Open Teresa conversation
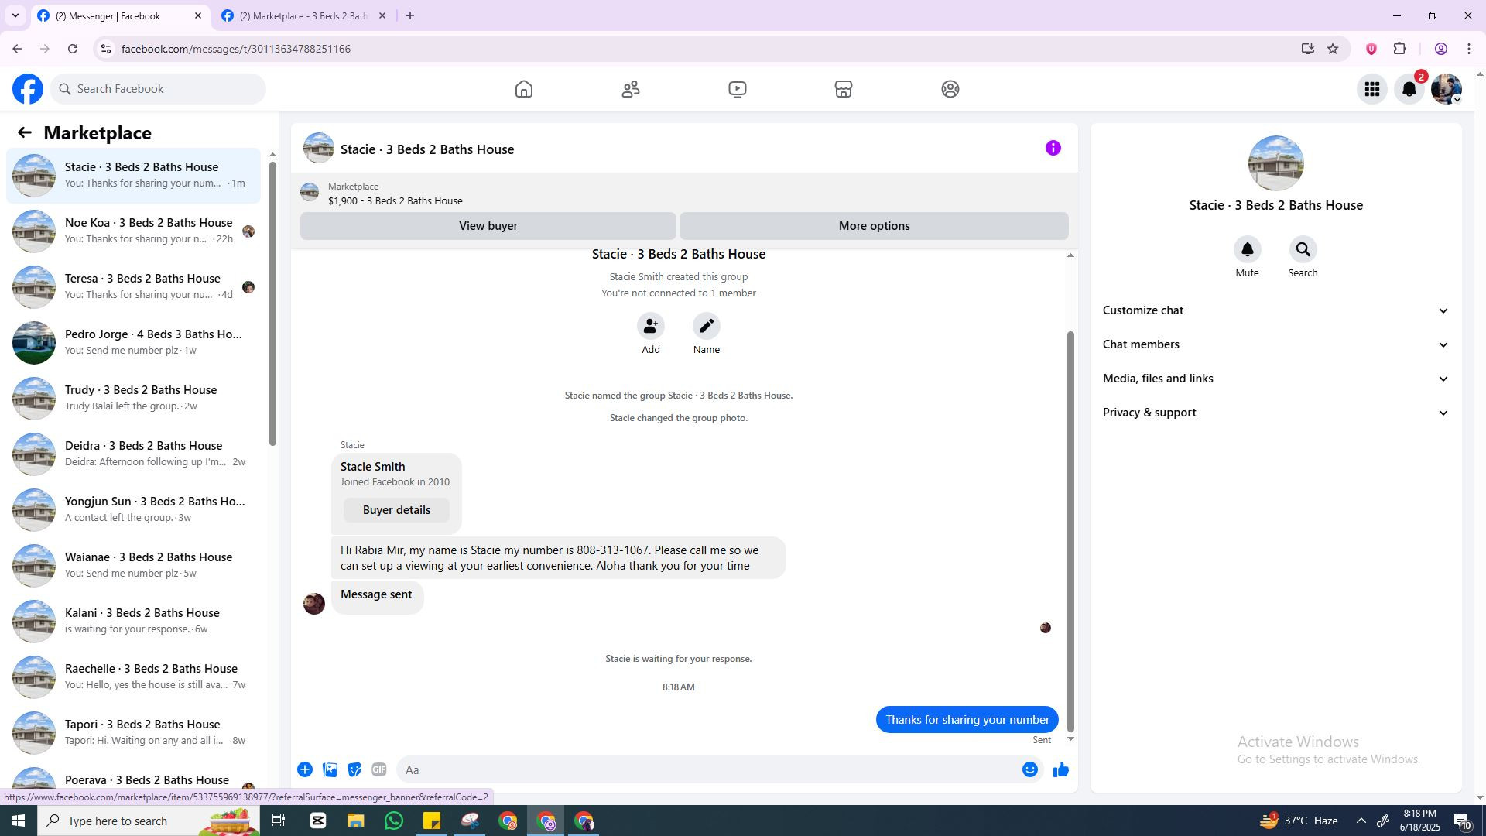Viewport: 1486px width, 836px height. 133,286
